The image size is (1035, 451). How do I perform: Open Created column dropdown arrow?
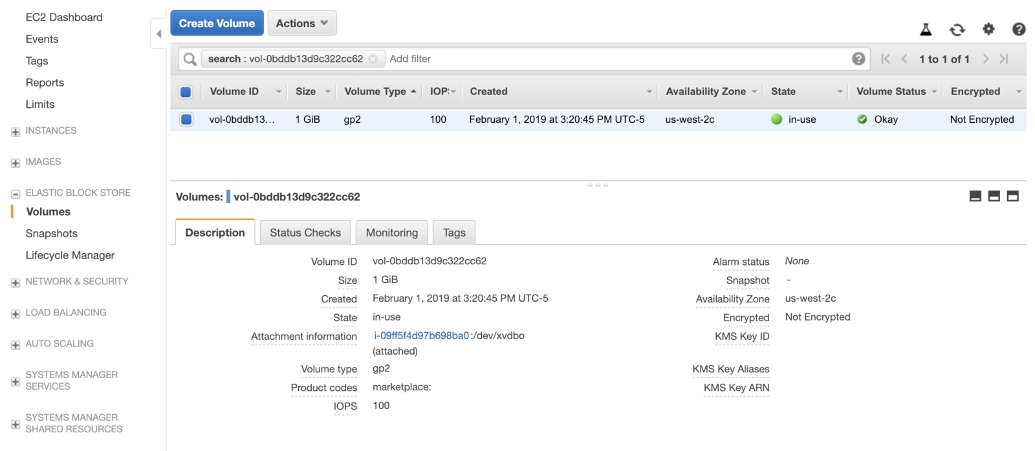point(649,92)
